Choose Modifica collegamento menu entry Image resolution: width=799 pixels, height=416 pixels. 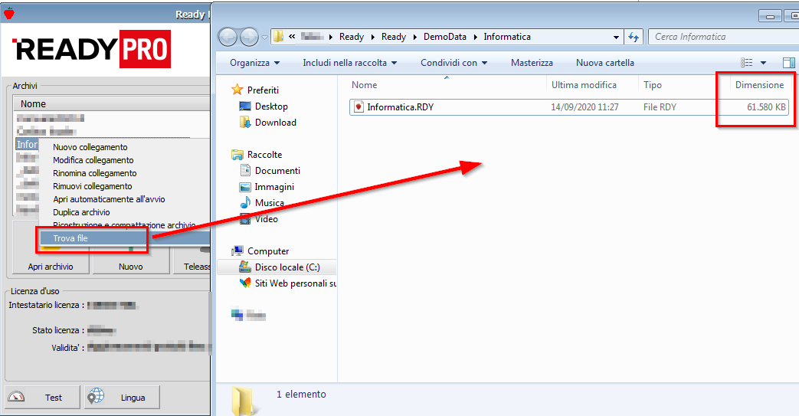93,160
